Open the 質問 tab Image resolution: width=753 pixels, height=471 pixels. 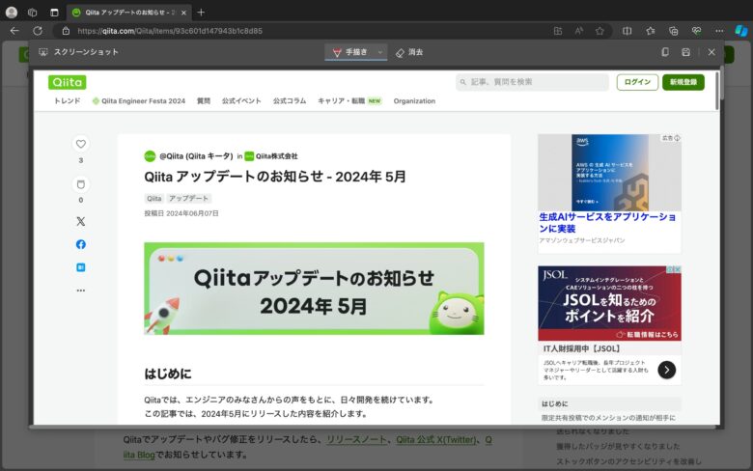tap(204, 100)
